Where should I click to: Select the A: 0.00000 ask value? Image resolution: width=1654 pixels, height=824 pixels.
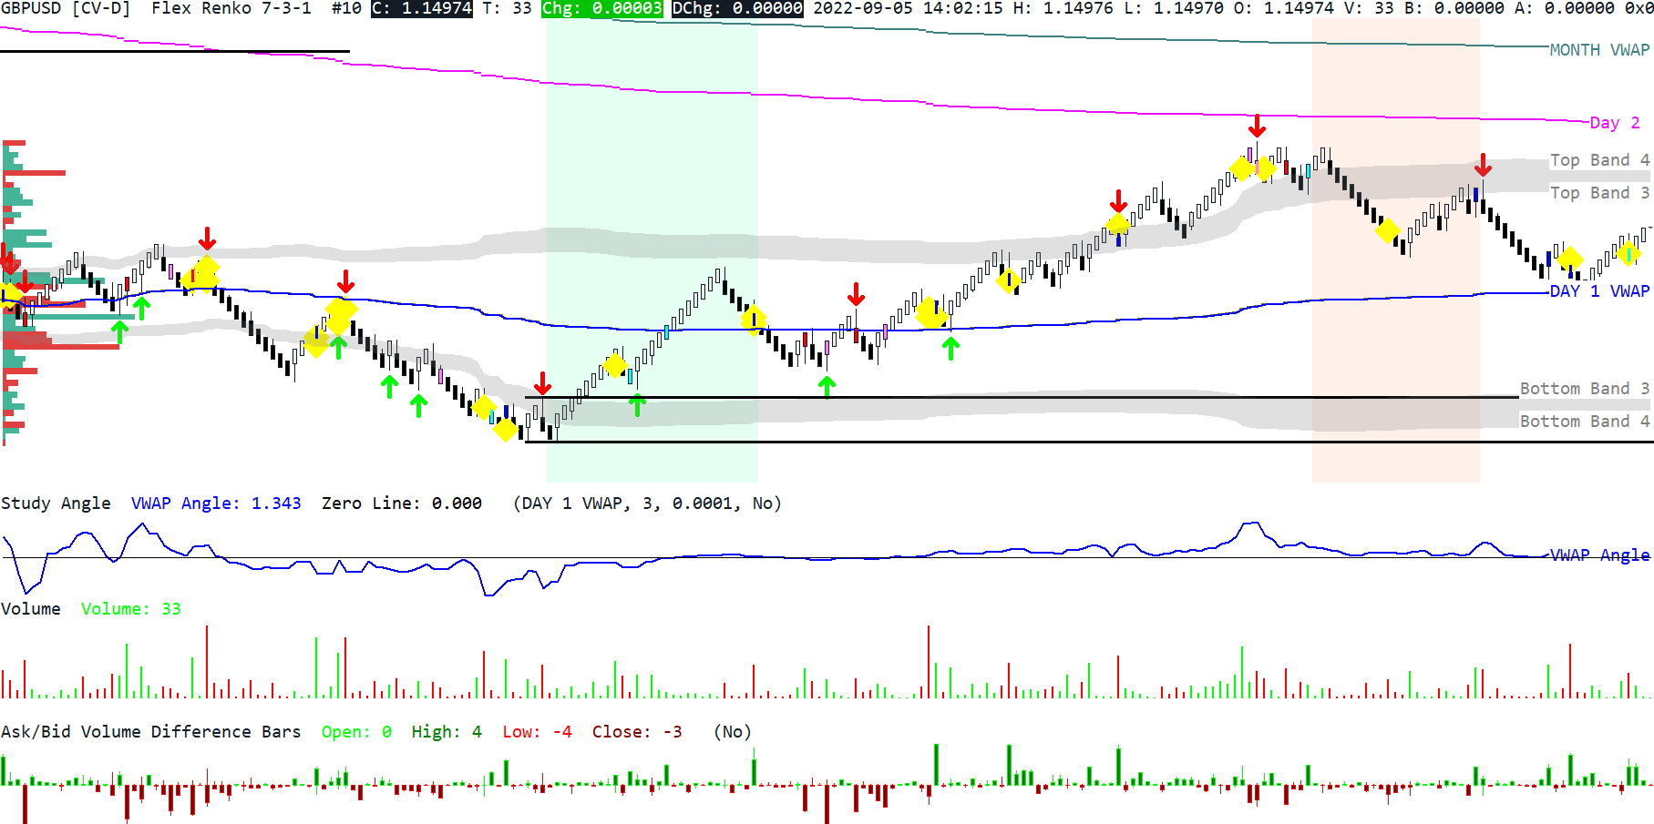[x=1565, y=8]
